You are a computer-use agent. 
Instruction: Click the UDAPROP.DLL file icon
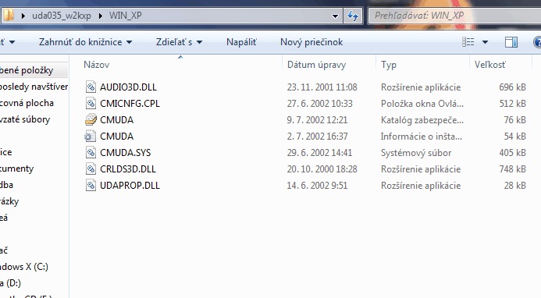pyautogui.click(x=91, y=185)
